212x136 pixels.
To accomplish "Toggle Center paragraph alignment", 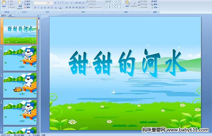I will [70, 7].
